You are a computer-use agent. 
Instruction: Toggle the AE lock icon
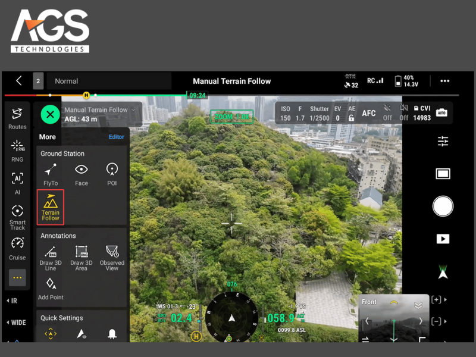(x=352, y=118)
